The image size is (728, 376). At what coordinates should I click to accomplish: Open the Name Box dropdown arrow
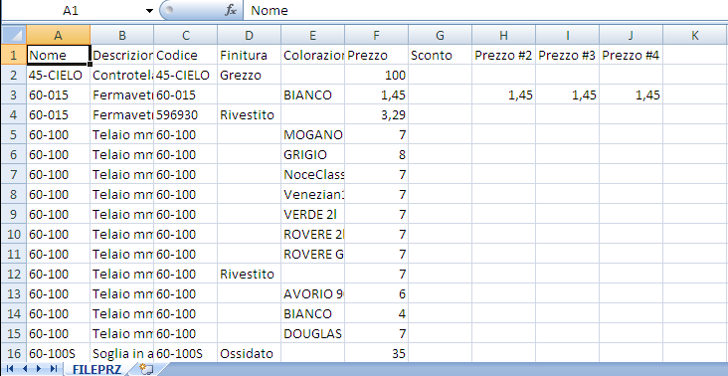(x=149, y=11)
